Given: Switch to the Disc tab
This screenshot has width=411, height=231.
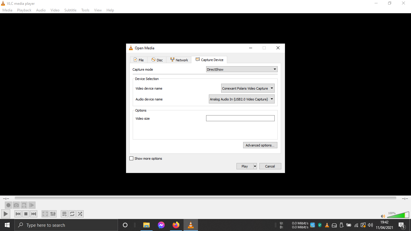Looking at the screenshot, I should coord(157,60).
